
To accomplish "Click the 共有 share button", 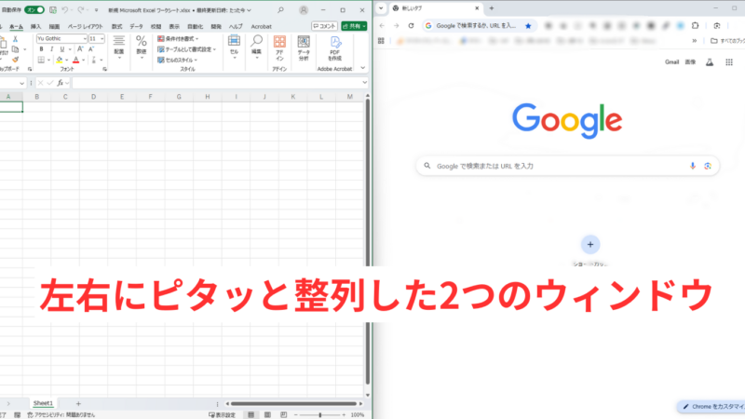I will pos(354,27).
